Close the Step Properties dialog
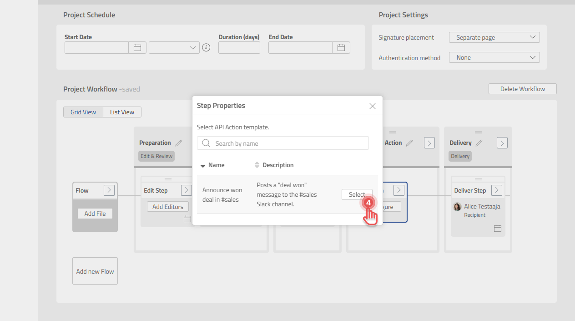575x321 pixels. (x=373, y=106)
